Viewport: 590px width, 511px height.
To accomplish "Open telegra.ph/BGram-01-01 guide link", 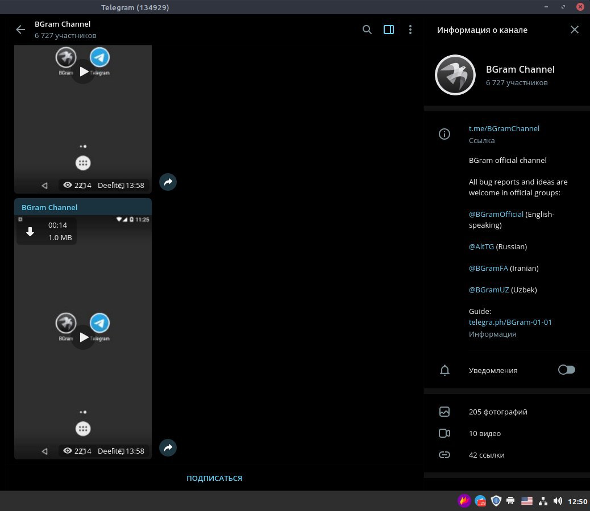I will click(510, 322).
